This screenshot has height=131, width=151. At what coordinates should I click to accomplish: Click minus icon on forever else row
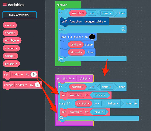[123, 29]
